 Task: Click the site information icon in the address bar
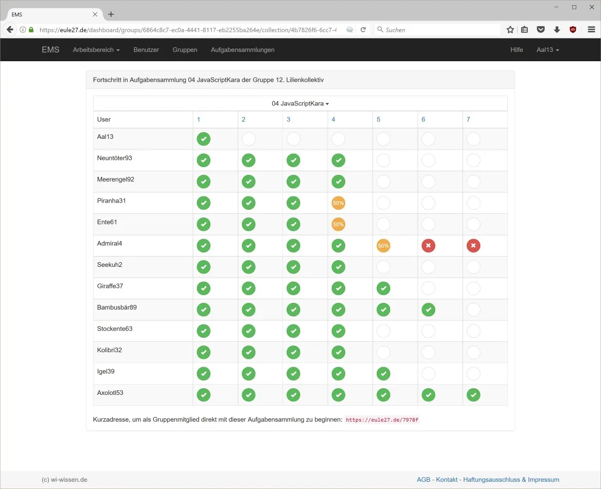click(x=23, y=29)
